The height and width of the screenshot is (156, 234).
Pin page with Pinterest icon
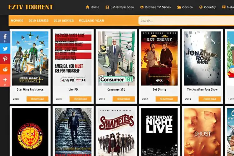(x=5, y=59)
